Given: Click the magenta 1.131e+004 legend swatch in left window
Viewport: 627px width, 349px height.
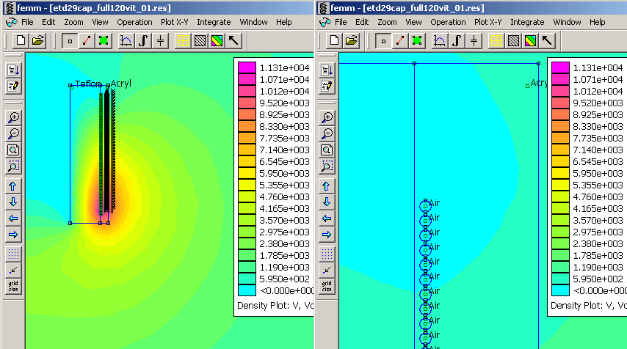Looking at the screenshot, I should click(x=246, y=67).
